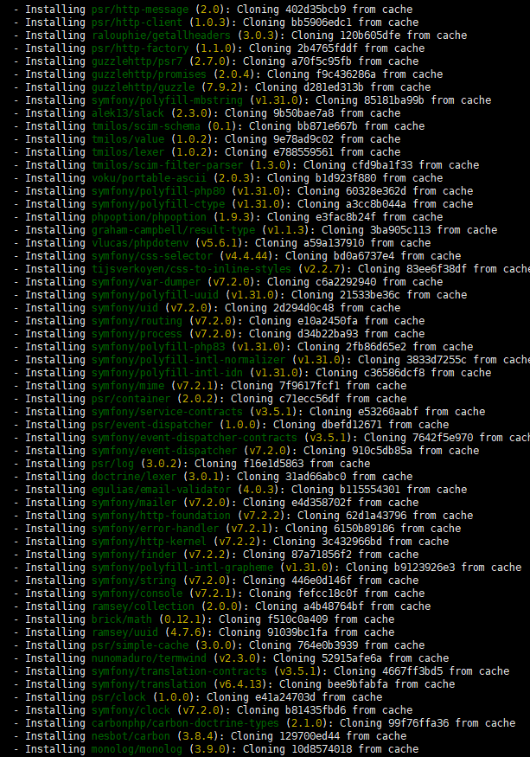Click the symfony/uid package name
Viewport: 530px width, 757px height.
[125, 309]
